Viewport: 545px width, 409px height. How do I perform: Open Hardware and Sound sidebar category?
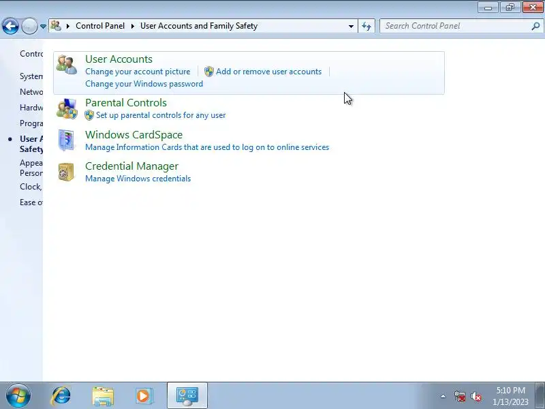[31, 108]
